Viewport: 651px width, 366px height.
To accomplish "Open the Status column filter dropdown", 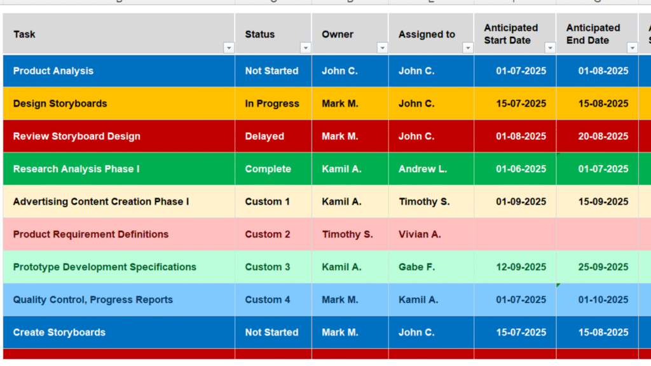I will click(x=305, y=47).
